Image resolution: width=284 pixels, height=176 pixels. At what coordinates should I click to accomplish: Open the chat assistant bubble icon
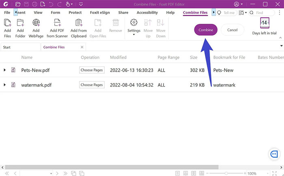click(x=274, y=154)
